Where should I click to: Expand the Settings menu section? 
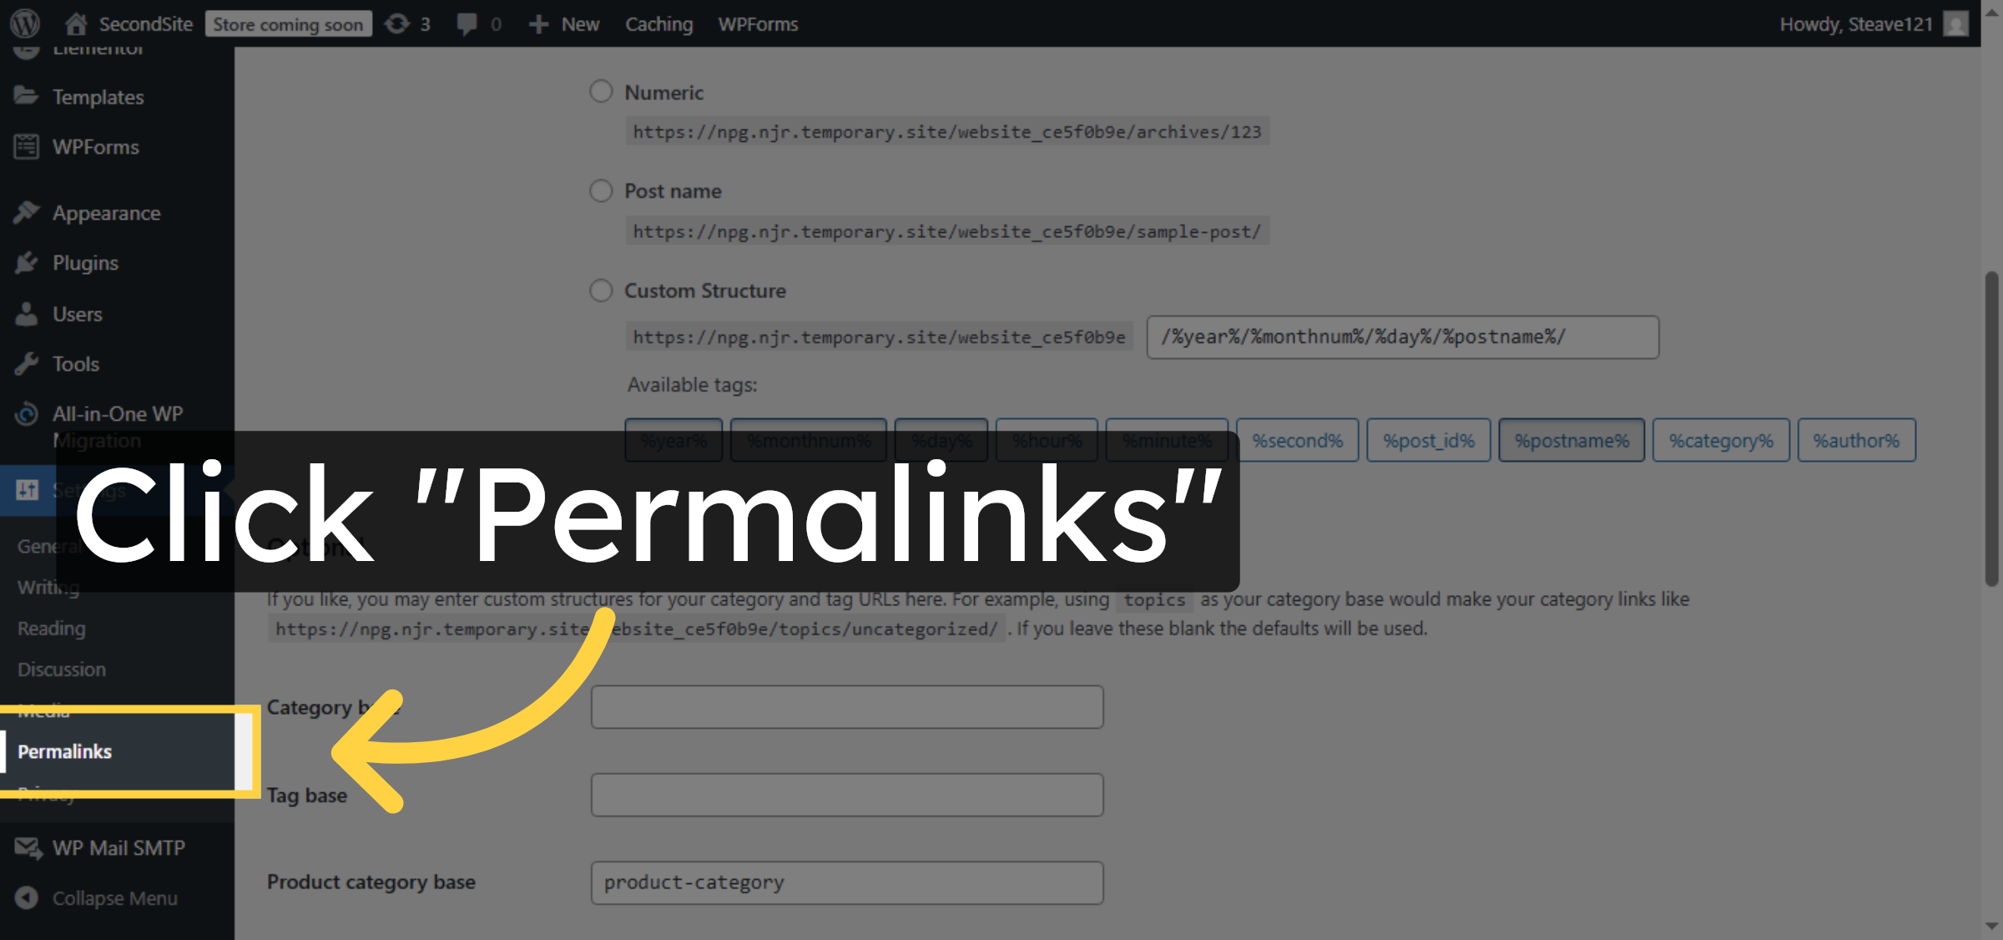27,490
